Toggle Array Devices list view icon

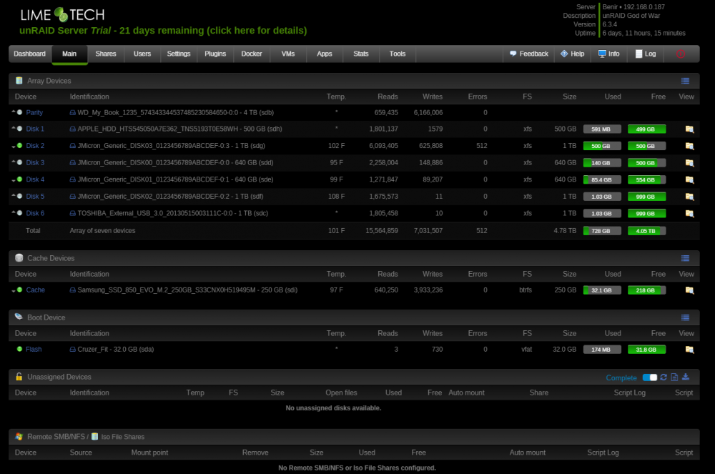(x=685, y=81)
